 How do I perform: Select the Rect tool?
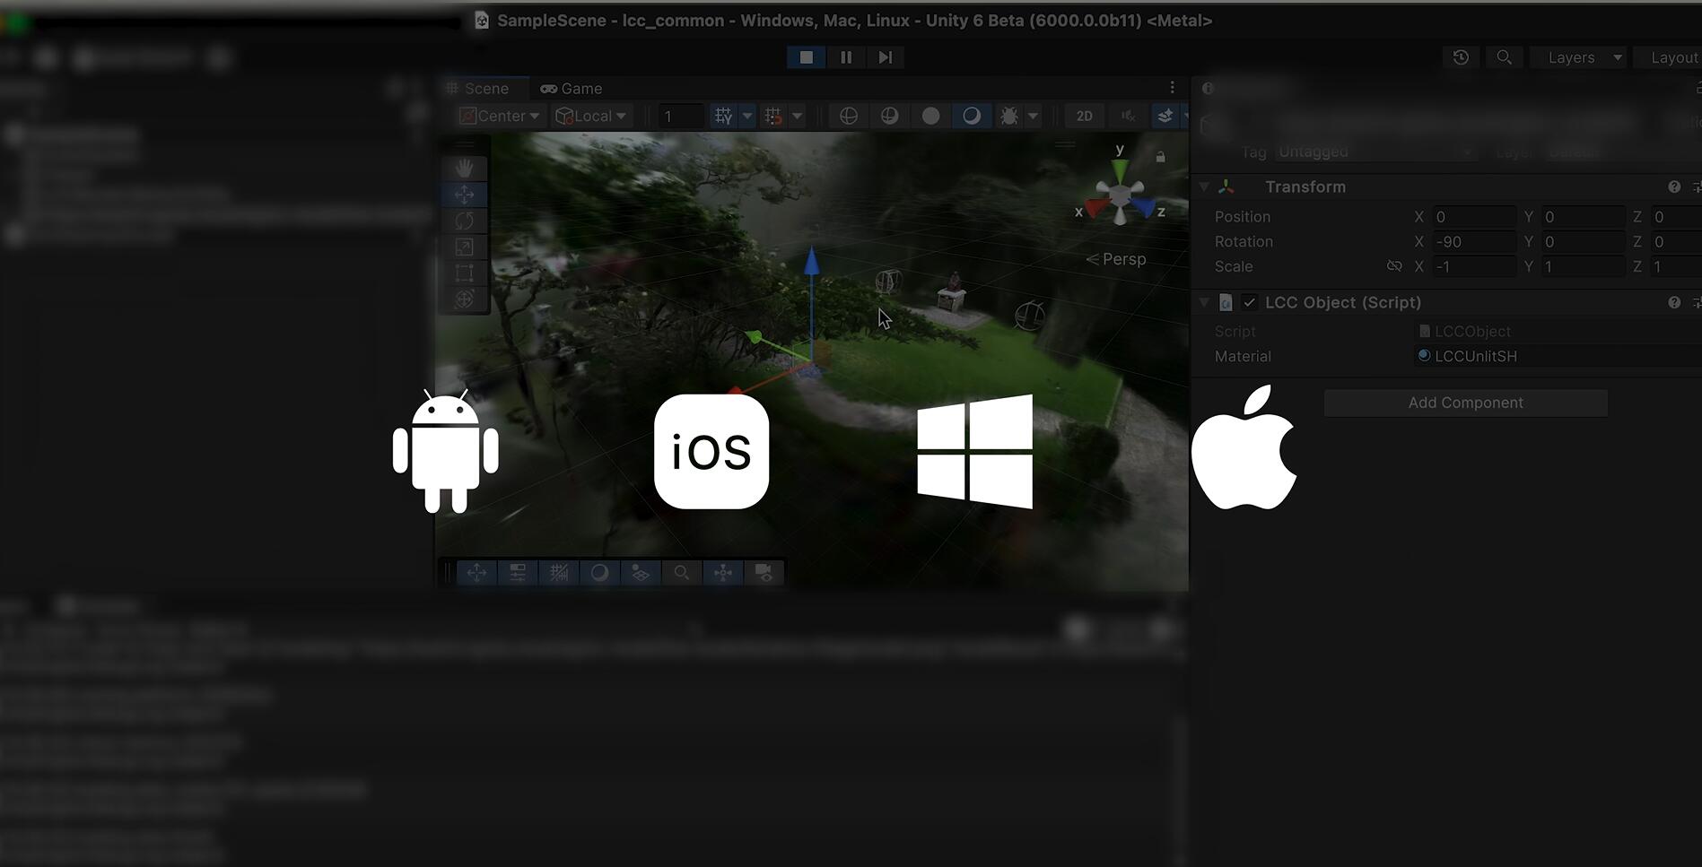point(464,273)
